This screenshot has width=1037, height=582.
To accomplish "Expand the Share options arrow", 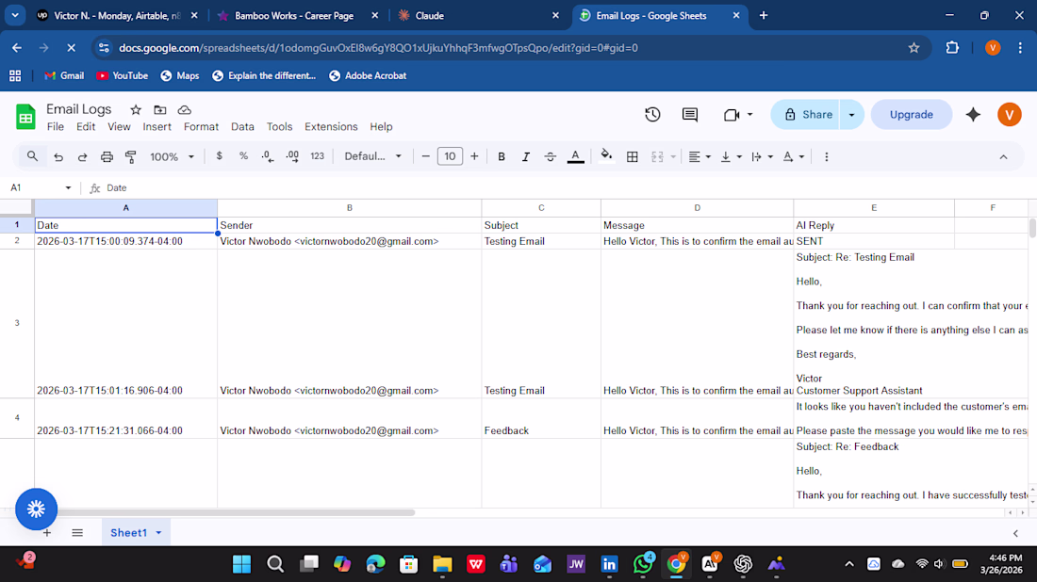I will [x=851, y=114].
